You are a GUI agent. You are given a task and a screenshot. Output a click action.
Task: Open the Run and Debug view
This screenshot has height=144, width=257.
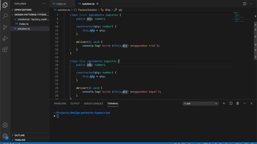pyautogui.click(x=5, y=38)
